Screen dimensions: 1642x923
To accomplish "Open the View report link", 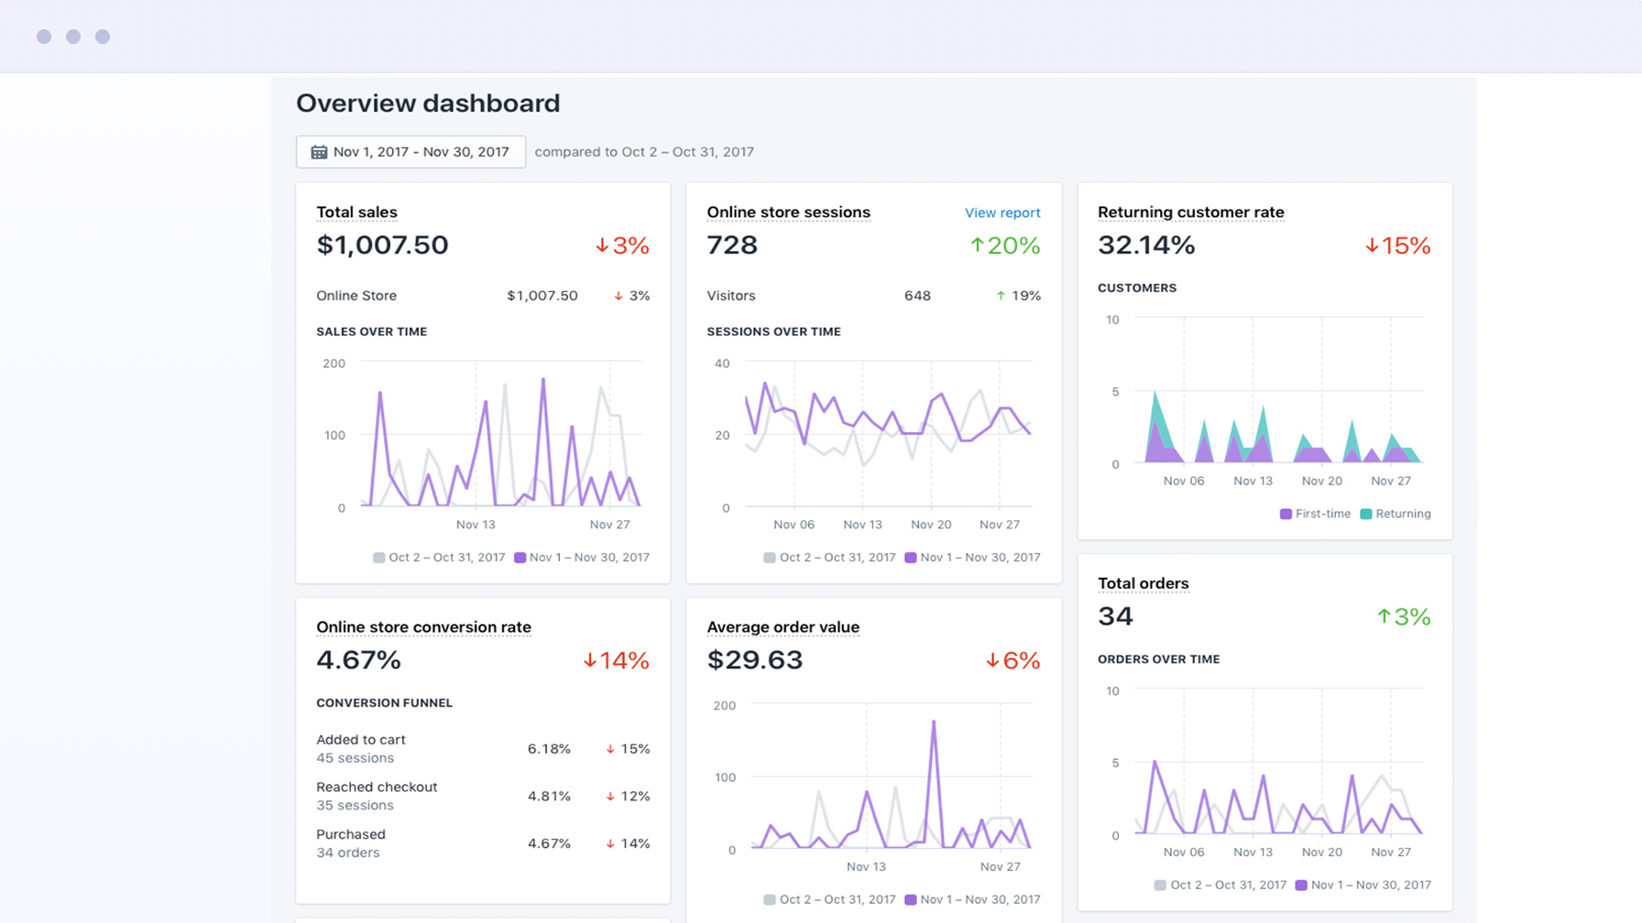I will (x=1002, y=212).
